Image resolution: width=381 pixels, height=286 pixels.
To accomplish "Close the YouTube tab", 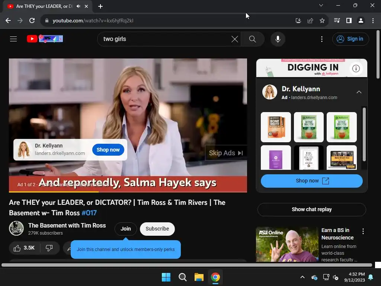I will (86, 6).
